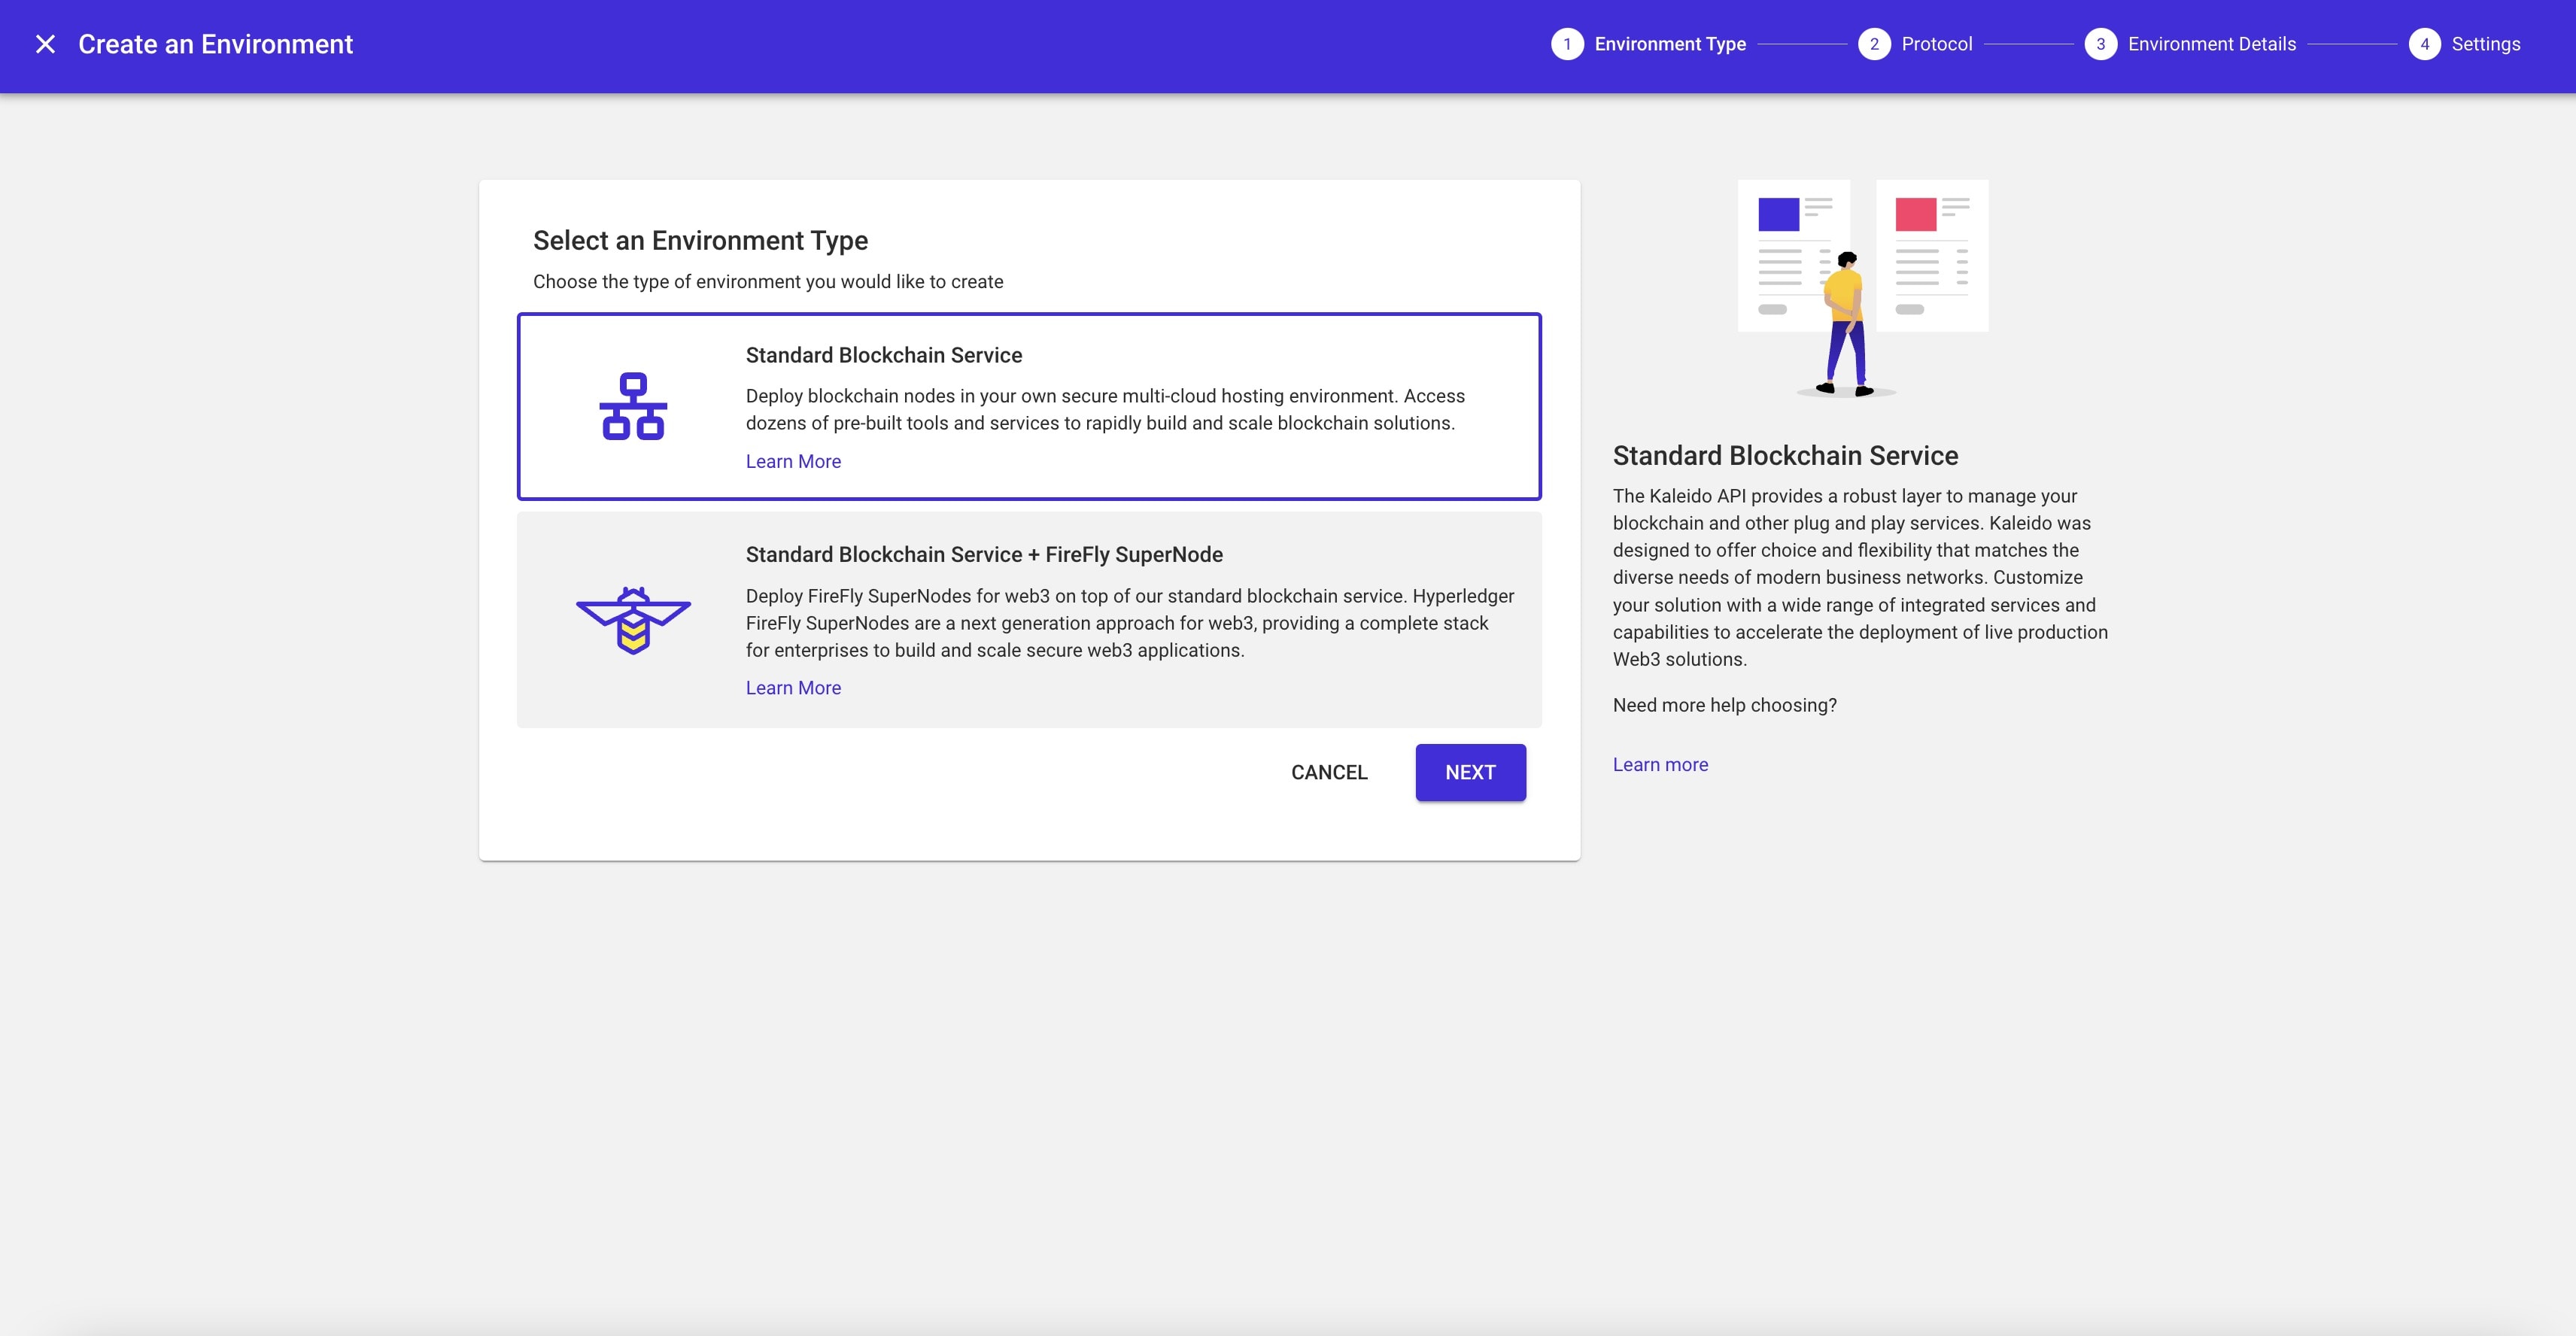Open Learn more link in help panel

(1660, 764)
